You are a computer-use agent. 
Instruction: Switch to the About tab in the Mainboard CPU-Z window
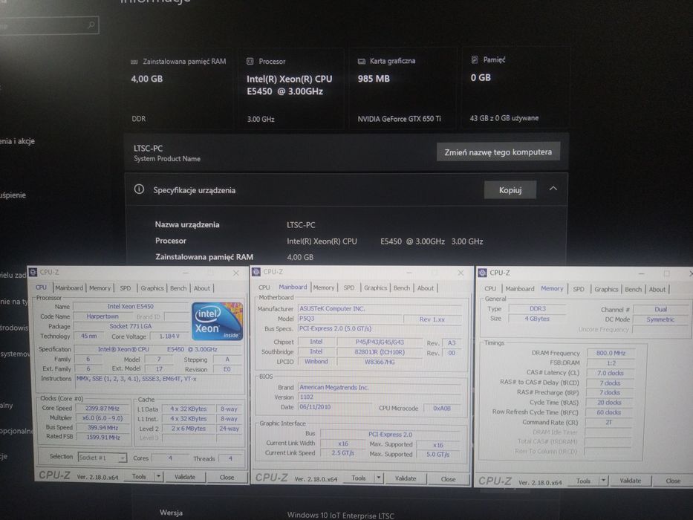pos(426,287)
